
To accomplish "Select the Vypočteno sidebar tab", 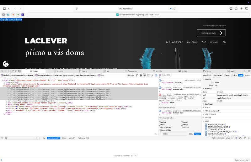I will pos(207,75).
